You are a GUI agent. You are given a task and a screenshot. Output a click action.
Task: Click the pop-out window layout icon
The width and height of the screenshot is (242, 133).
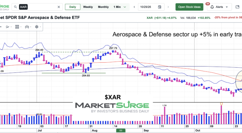237,7
